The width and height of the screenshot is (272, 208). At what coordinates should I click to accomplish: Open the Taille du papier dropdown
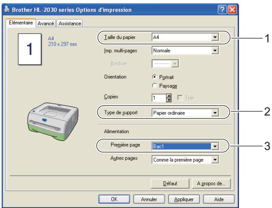tap(185, 37)
